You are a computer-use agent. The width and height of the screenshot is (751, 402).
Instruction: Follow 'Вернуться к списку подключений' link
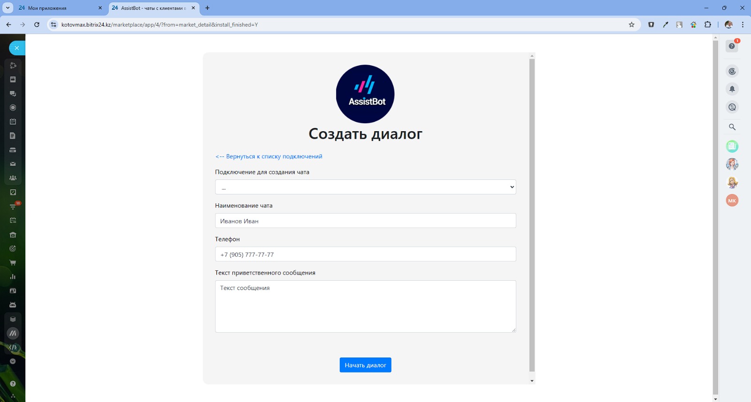[x=269, y=156]
